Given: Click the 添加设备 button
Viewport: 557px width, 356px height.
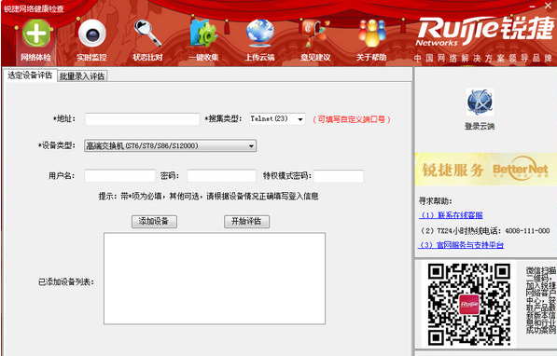Looking at the screenshot, I should [154, 222].
